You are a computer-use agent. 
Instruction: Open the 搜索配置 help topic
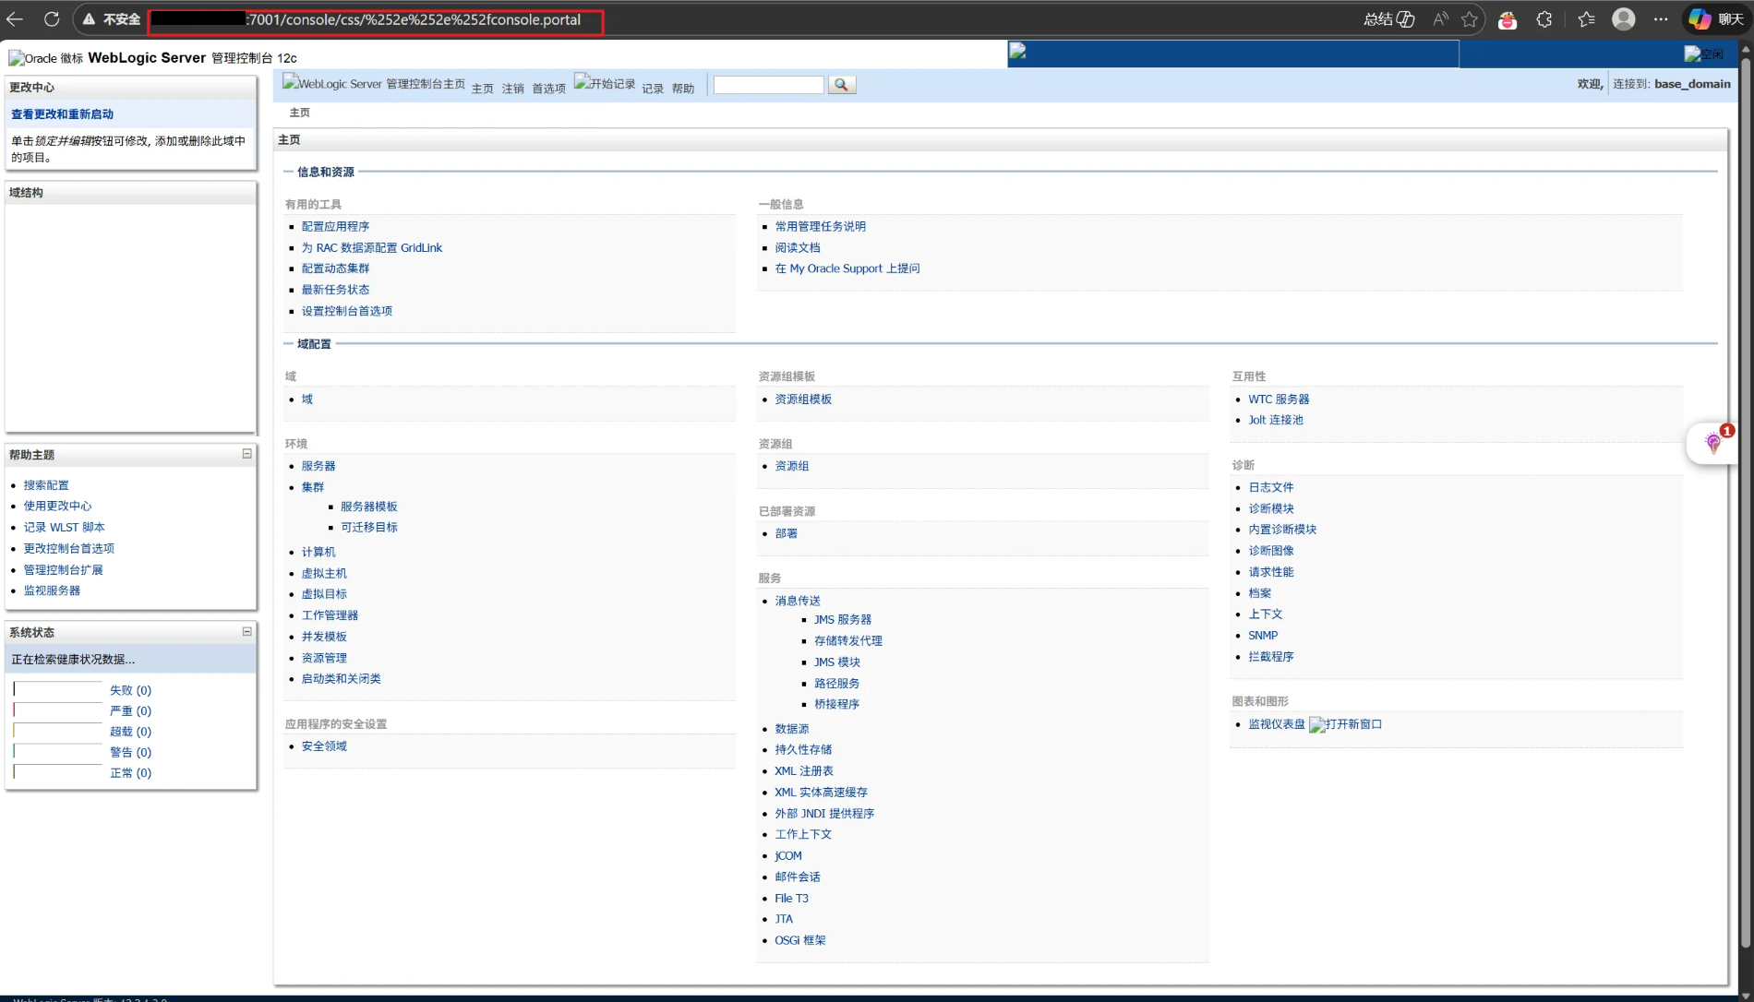pyautogui.click(x=46, y=485)
